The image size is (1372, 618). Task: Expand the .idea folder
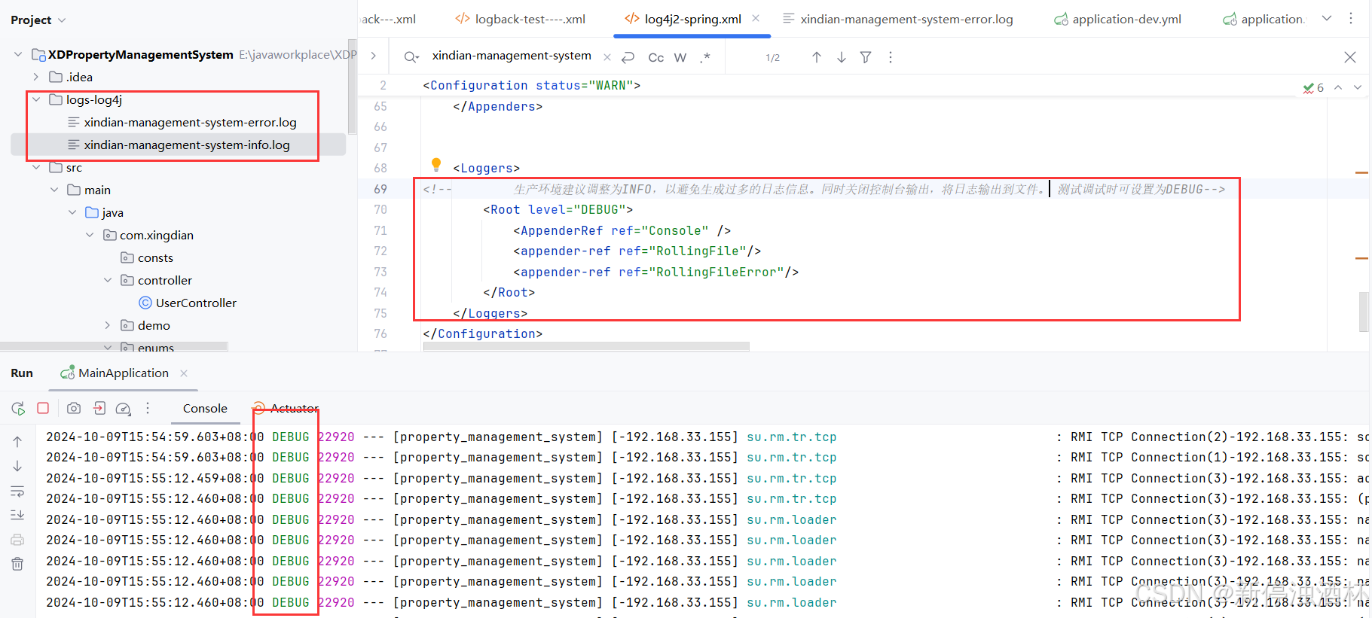pyautogui.click(x=35, y=77)
